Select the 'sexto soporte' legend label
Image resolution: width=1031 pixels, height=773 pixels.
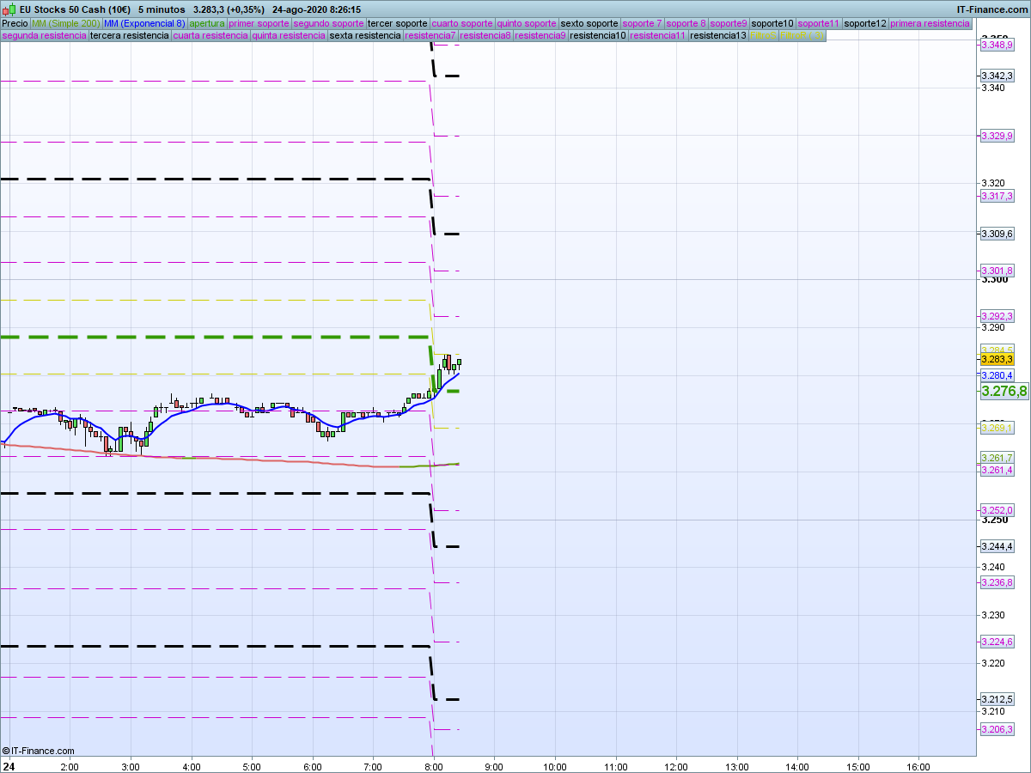589,23
